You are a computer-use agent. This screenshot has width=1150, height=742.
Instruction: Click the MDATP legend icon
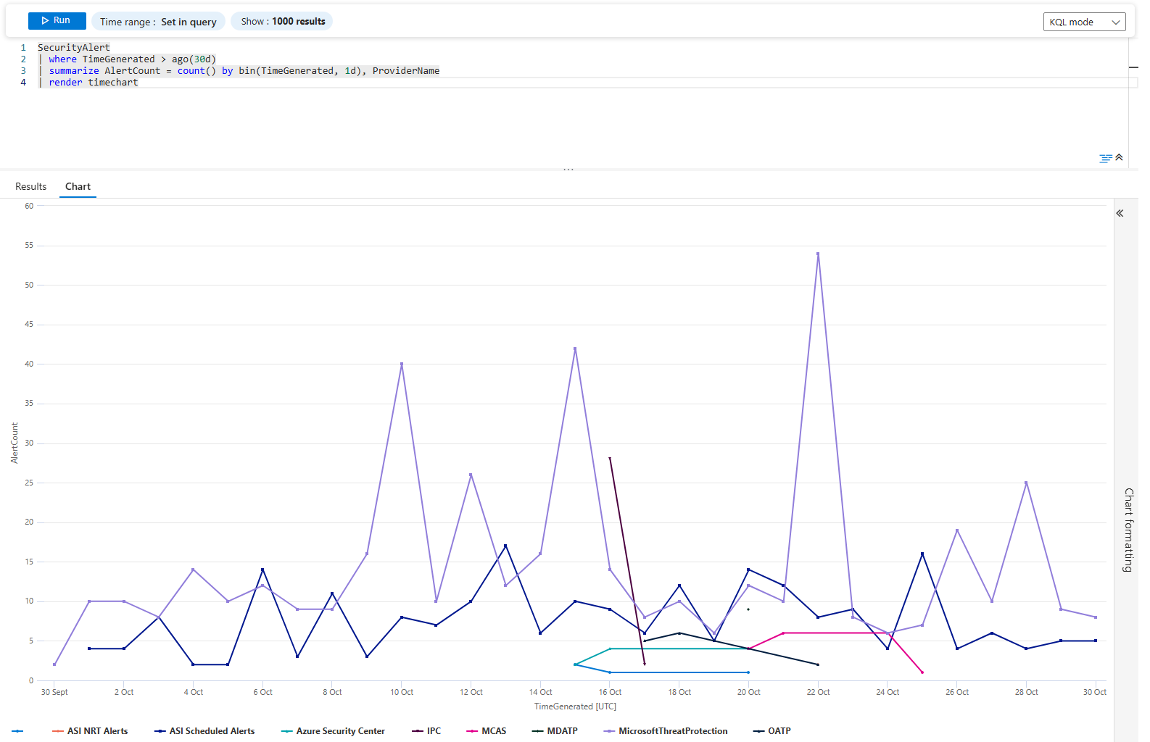(x=537, y=731)
